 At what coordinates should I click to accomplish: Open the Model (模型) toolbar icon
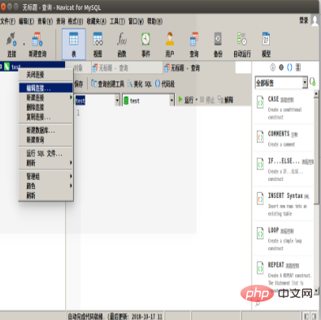[x=266, y=44]
